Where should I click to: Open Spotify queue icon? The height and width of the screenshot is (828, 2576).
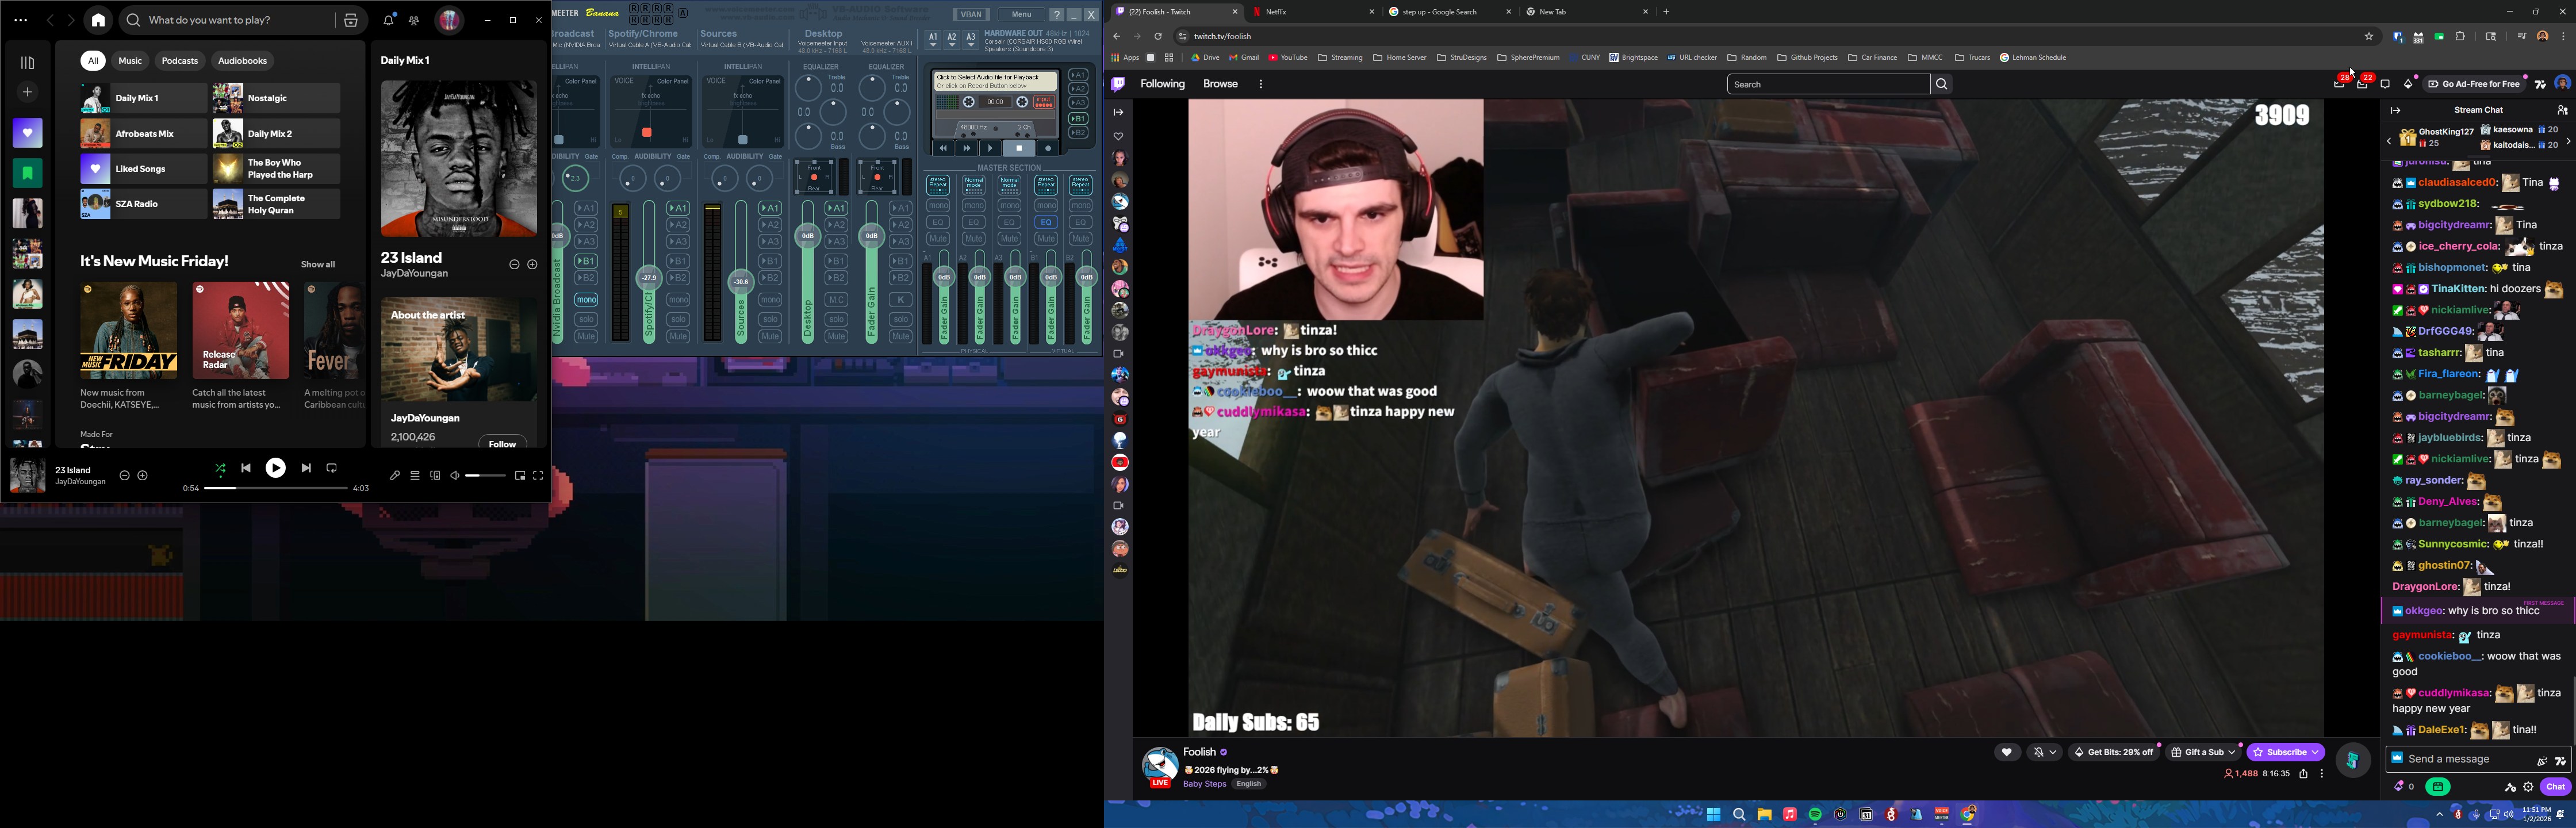[x=415, y=476]
